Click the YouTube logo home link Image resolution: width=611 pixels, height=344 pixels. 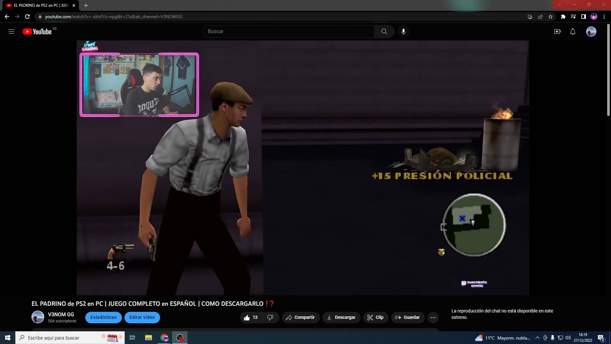(x=37, y=32)
